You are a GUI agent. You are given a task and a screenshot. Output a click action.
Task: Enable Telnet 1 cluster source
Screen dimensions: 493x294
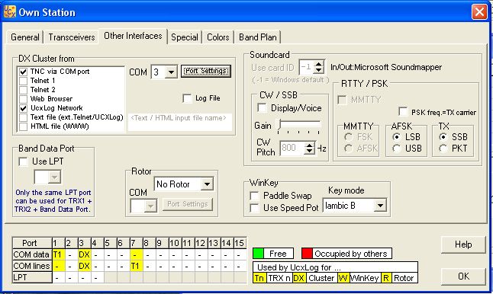23,81
